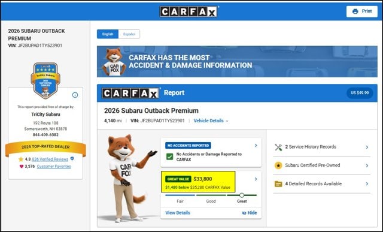Click the green No Accidents checkmark box
This screenshot has height=232, width=383.
(169, 156)
